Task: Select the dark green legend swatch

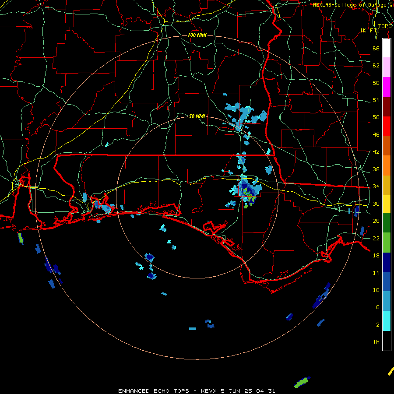Action: point(387,223)
